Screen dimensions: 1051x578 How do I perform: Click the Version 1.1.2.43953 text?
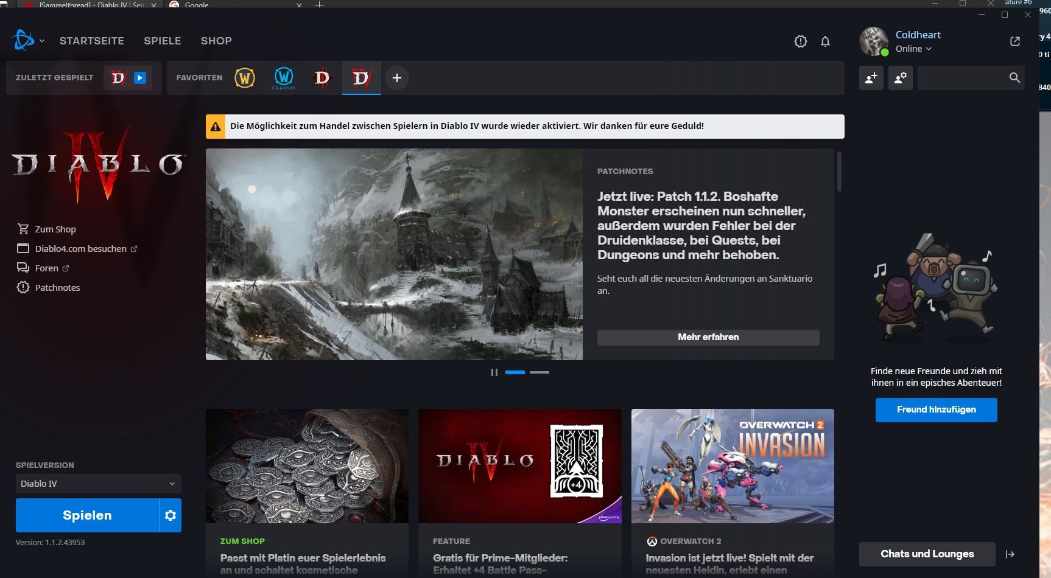50,543
